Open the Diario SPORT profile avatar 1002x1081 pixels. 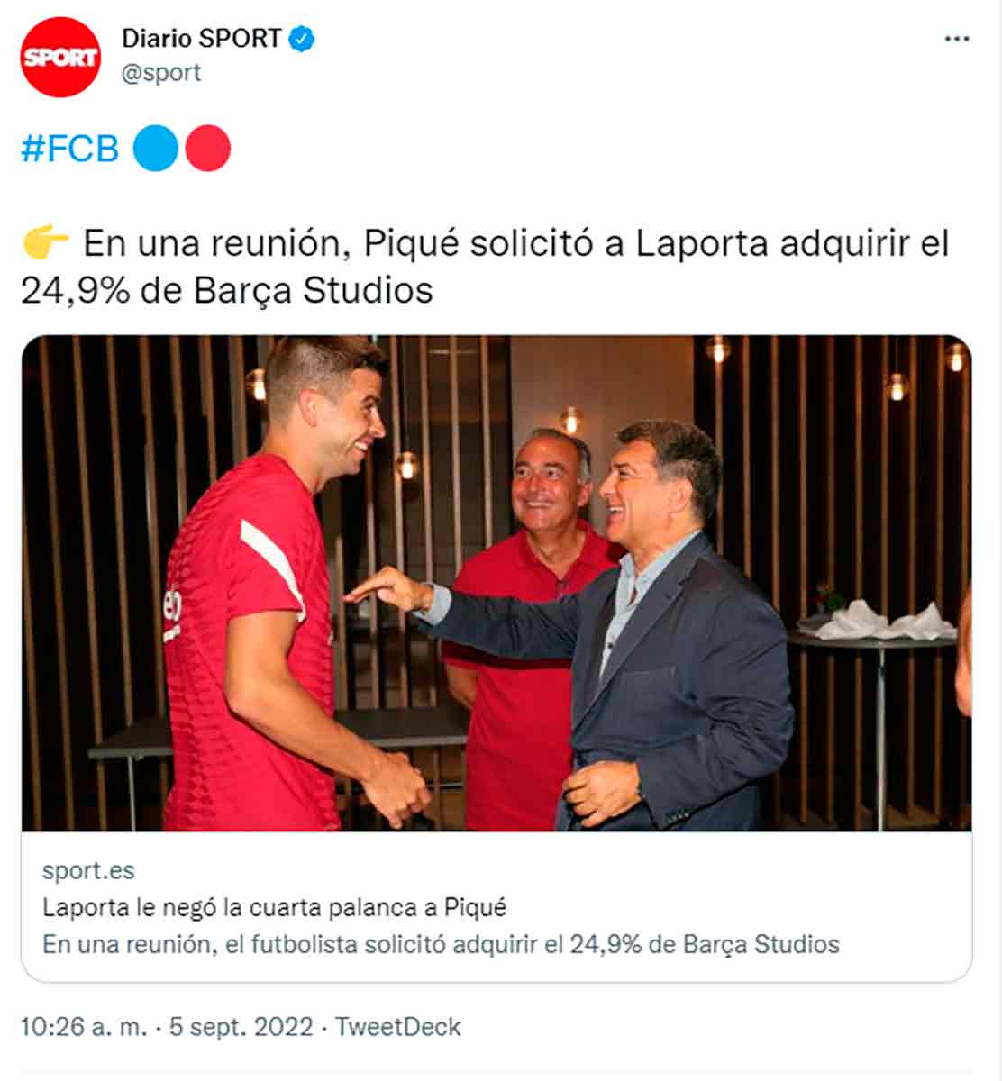point(60,57)
